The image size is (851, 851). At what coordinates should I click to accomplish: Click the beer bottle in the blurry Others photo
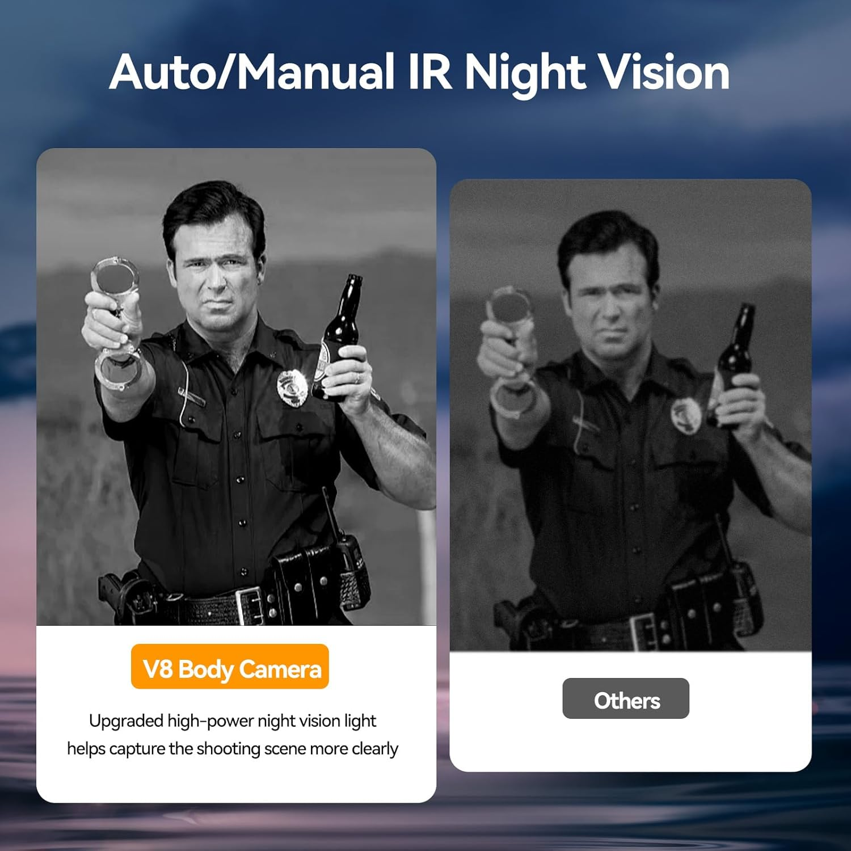pyautogui.click(x=734, y=363)
